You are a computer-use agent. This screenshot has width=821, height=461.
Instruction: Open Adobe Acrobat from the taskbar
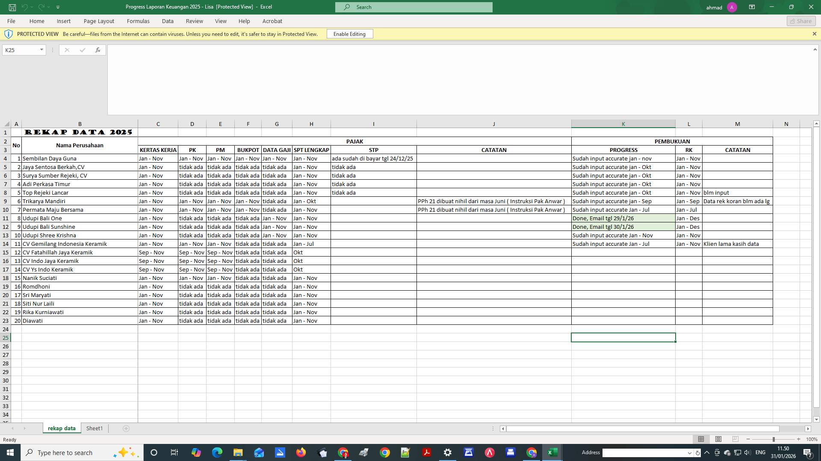[426, 452]
